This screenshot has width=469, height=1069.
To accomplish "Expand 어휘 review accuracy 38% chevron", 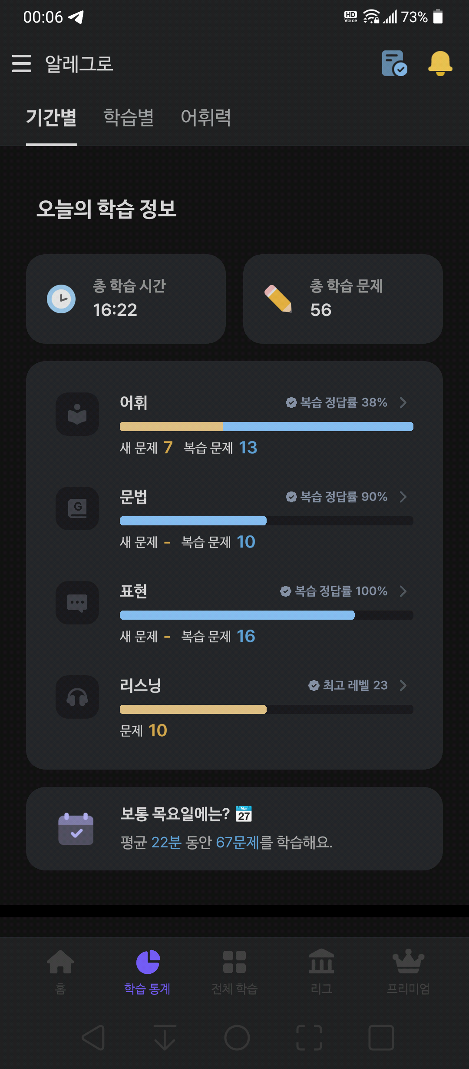I will coord(403,402).
